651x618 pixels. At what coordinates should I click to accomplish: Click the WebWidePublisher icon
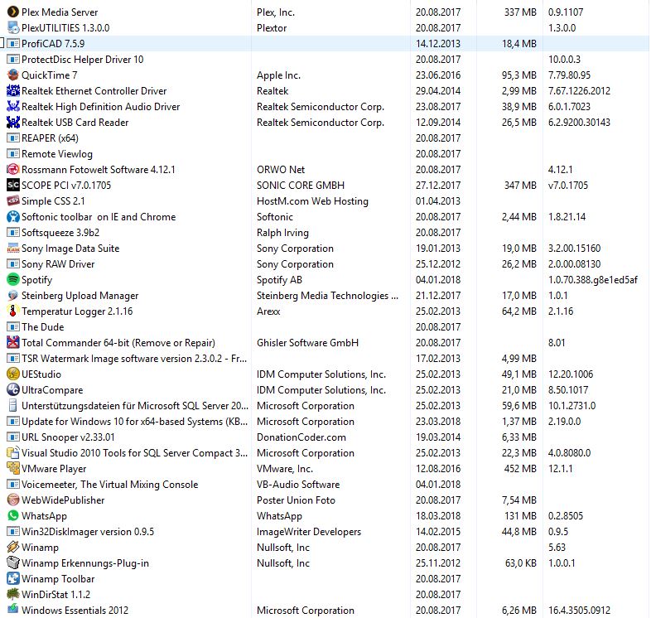tap(13, 500)
